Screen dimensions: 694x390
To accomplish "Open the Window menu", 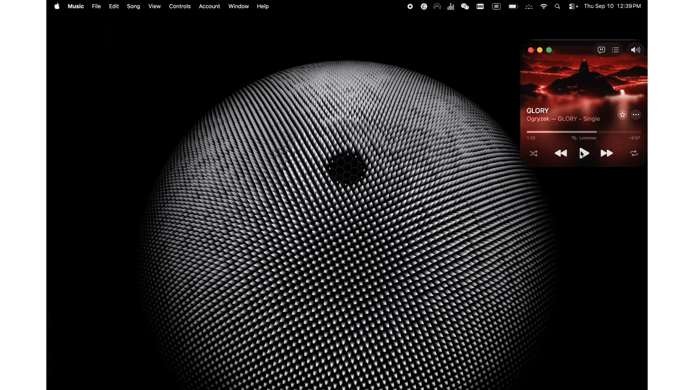I will 238,6.
